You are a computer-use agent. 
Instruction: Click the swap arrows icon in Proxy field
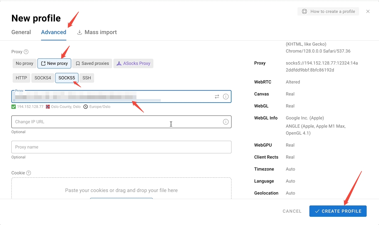click(217, 97)
